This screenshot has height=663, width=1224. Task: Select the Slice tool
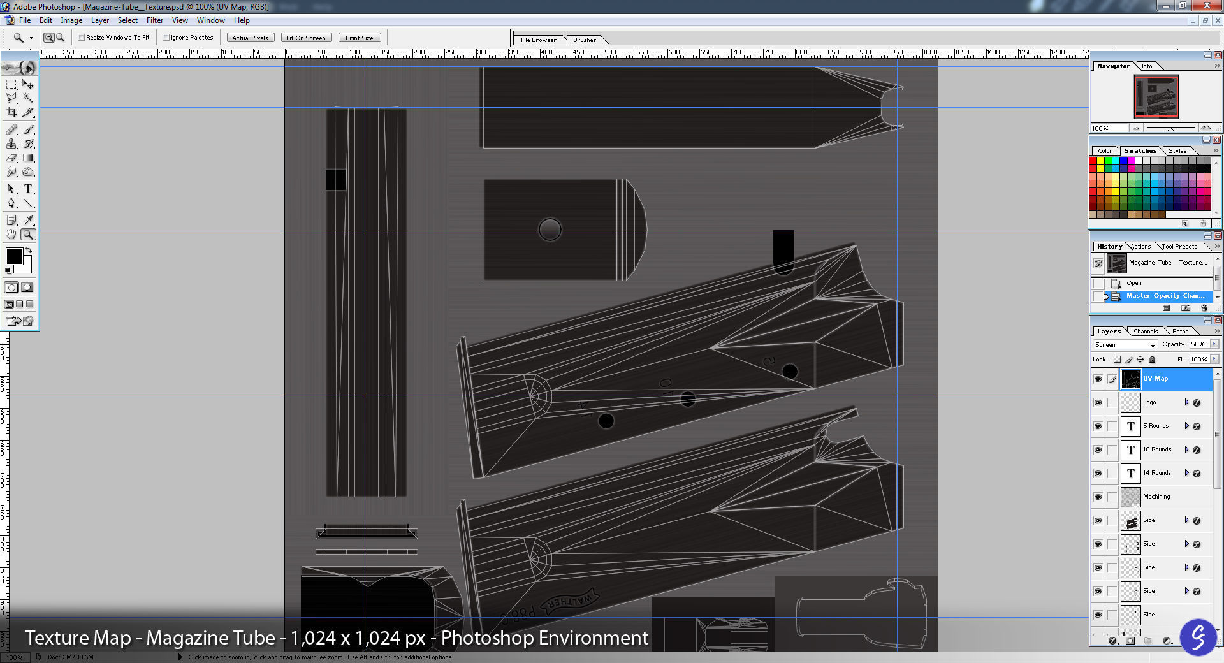[x=28, y=112]
